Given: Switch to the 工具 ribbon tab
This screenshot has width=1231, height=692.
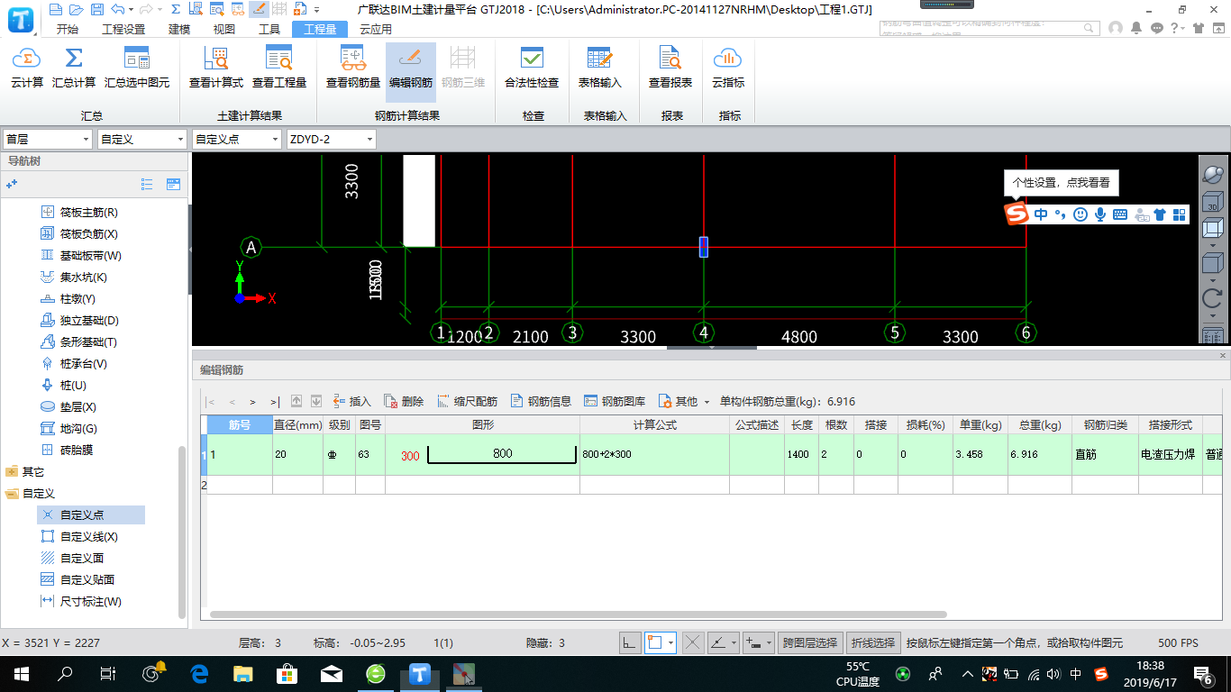Looking at the screenshot, I should coord(269,29).
